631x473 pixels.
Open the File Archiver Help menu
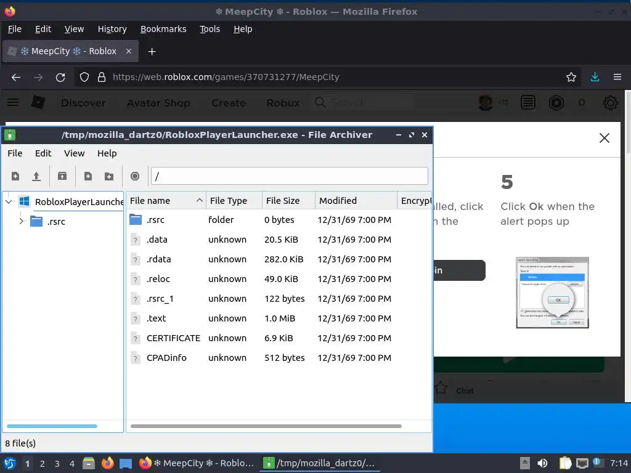click(107, 153)
